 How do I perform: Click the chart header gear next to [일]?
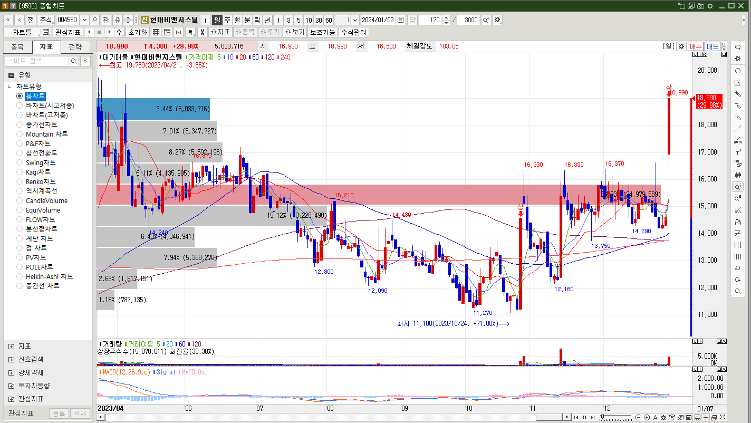pyautogui.click(x=681, y=46)
